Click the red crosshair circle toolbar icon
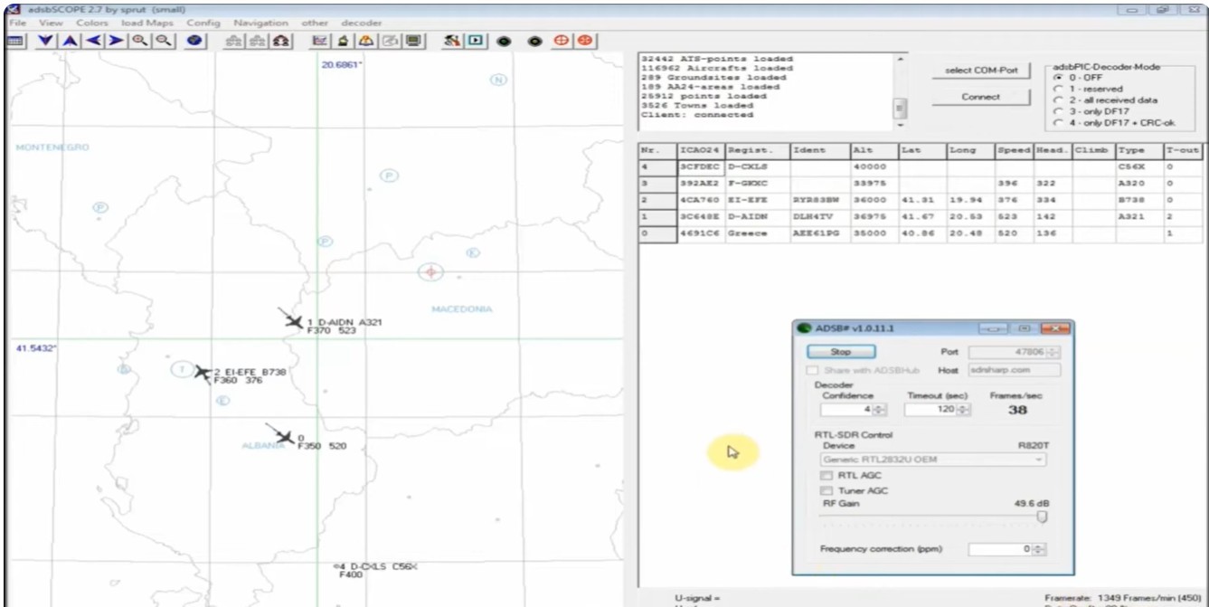The width and height of the screenshot is (1209, 607). click(561, 41)
